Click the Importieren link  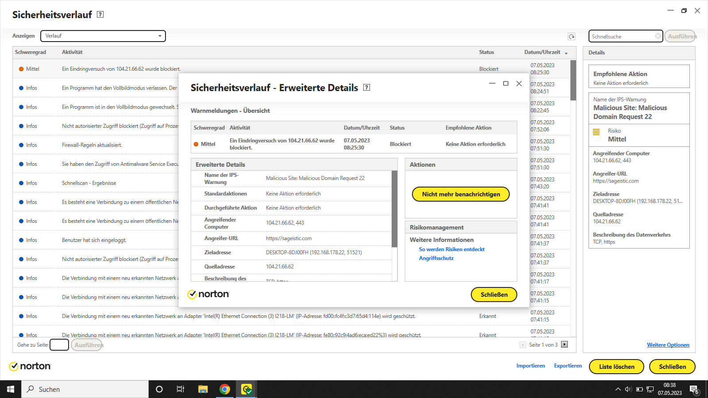531,366
